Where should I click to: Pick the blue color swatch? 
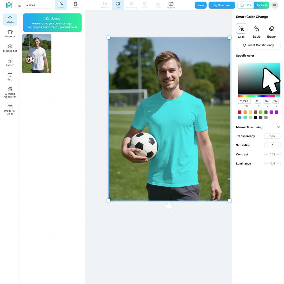(x=240, y=117)
